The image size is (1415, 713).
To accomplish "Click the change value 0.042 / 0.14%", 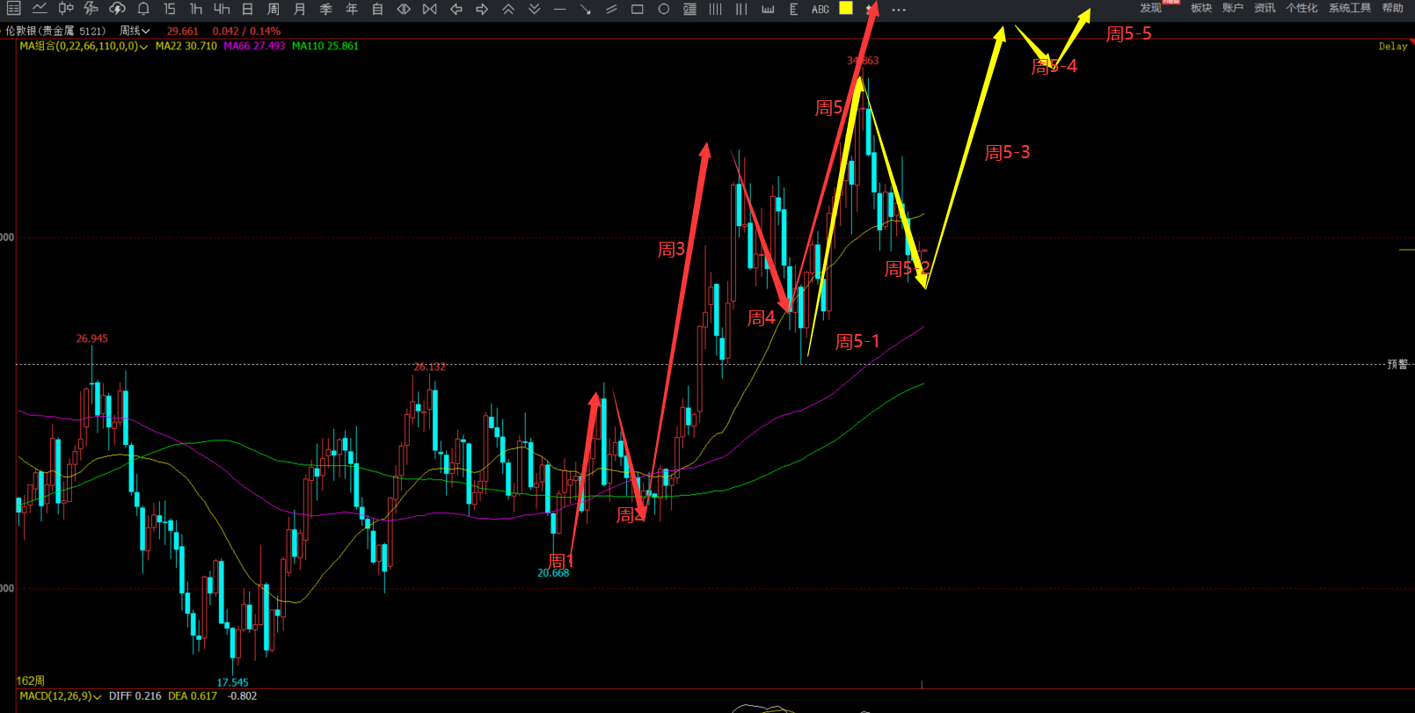I will [246, 31].
